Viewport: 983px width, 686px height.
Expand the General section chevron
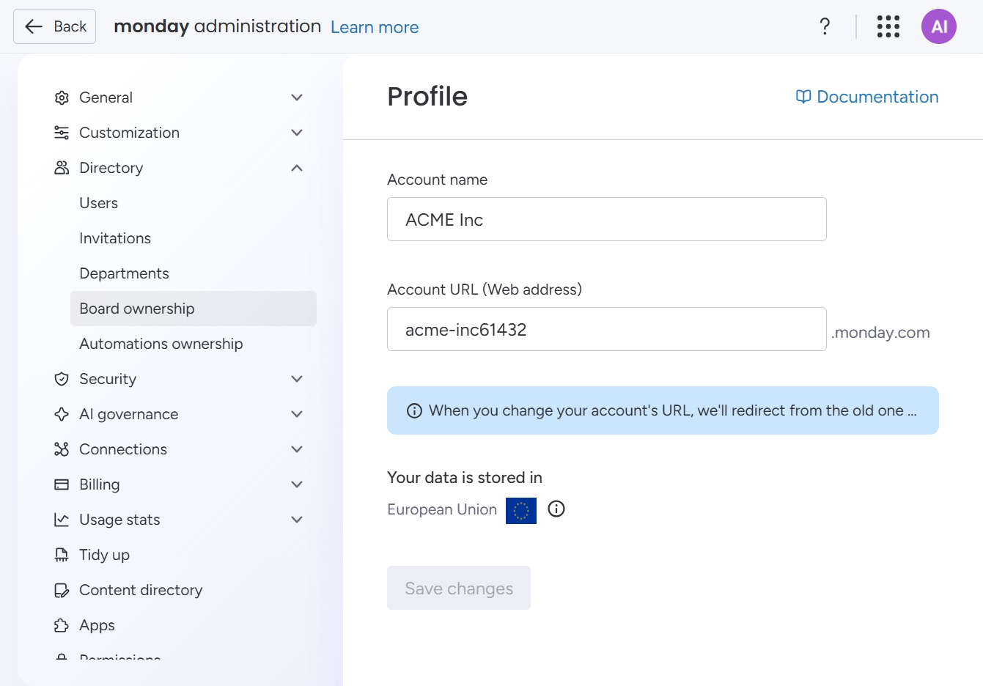297,97
